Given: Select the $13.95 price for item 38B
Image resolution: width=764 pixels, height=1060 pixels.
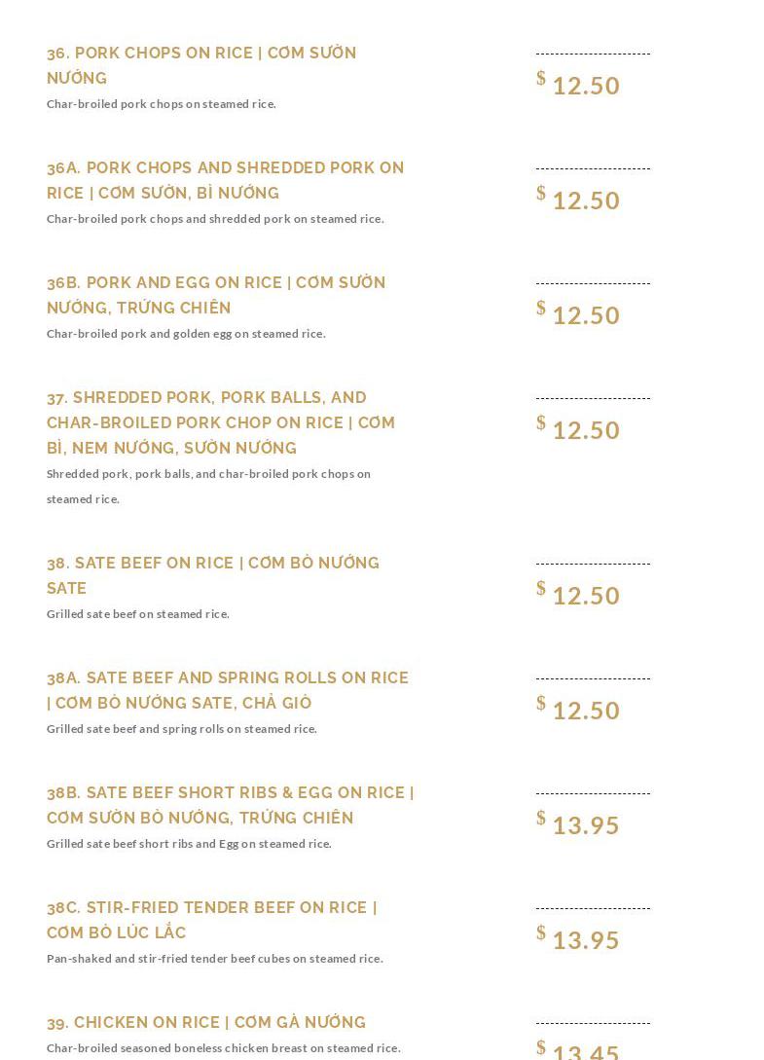Looking at the screenshot, I should tap(579, 825).
